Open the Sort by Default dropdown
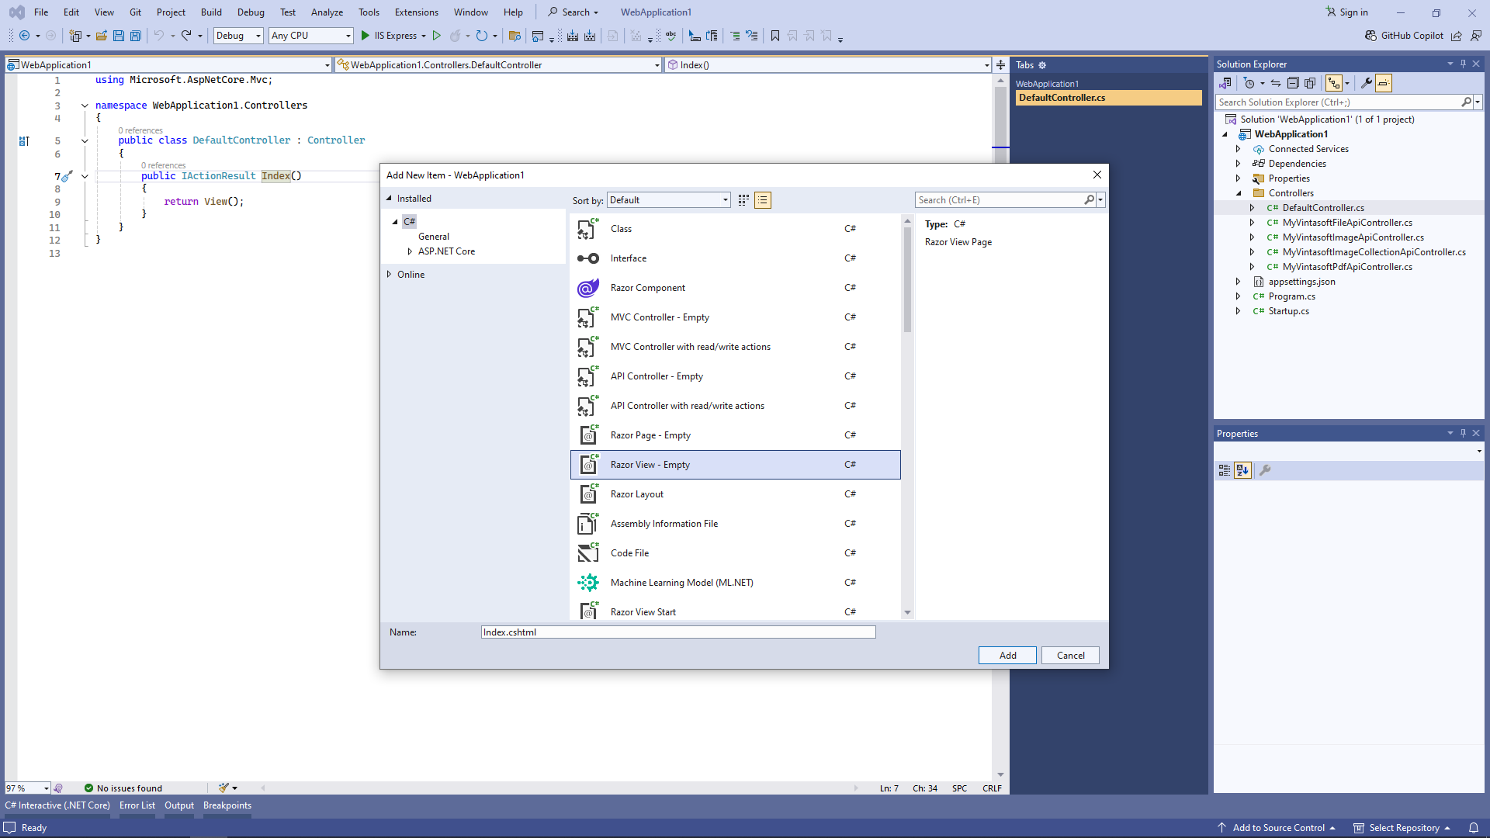This screenshot has width=1490, height=838. (669, 200)
